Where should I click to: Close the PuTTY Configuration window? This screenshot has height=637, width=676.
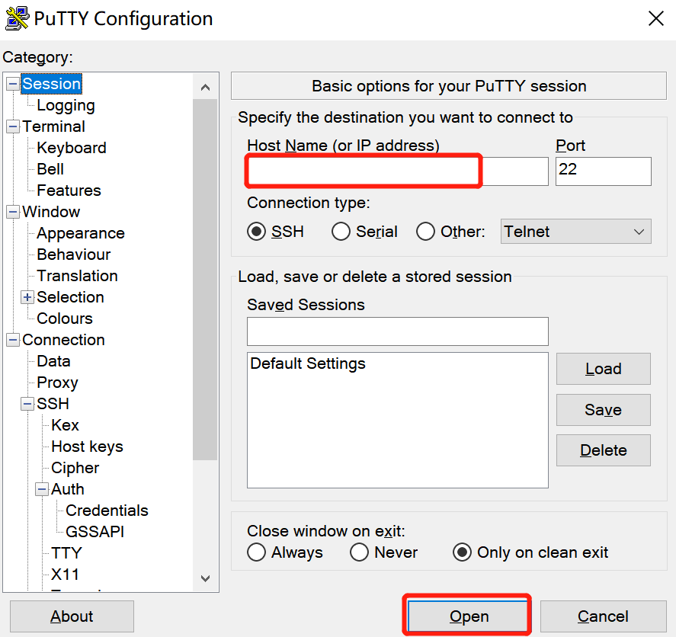[x=655, y=19]
